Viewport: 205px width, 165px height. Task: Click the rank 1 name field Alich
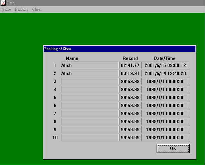[89, 65]
